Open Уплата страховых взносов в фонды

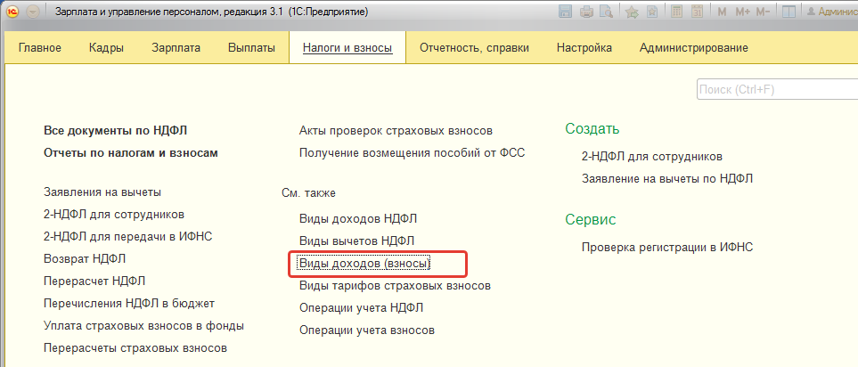[143, 325]
